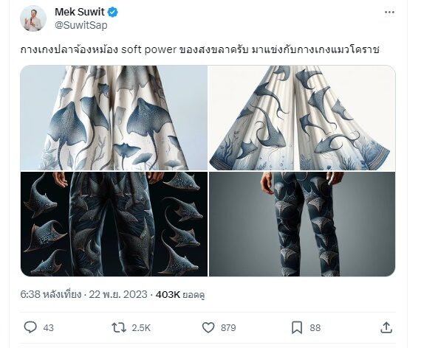Viewport: 421px width, 348px height.
Task: Click the retweet icon
Action: coord(119,327)
